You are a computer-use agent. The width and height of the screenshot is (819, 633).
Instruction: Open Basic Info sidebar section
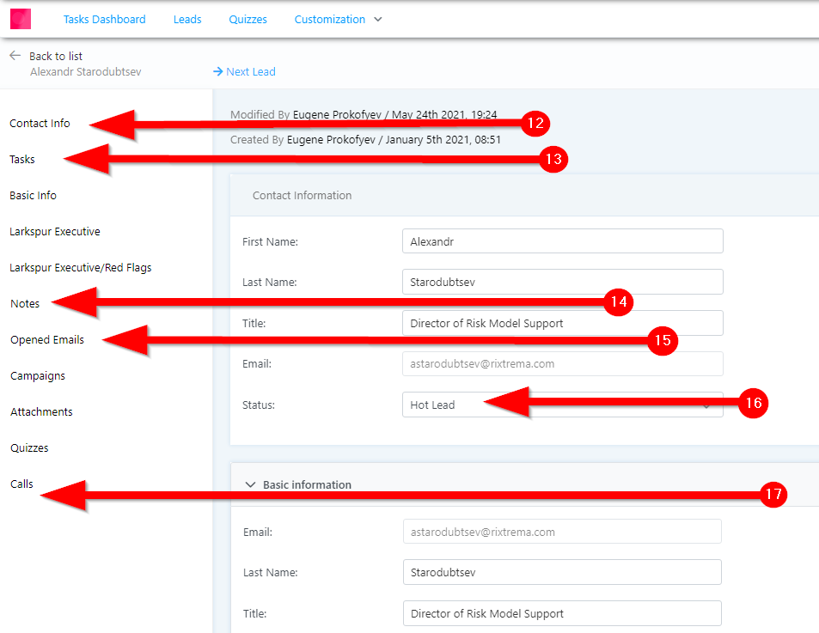(33, 195)
